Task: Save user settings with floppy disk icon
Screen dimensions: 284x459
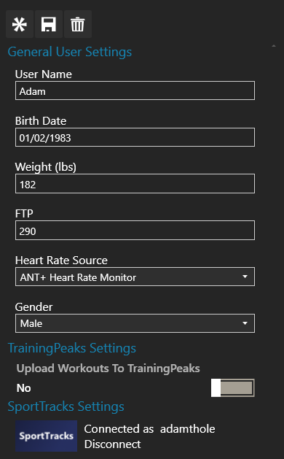Action: [49, 24]
